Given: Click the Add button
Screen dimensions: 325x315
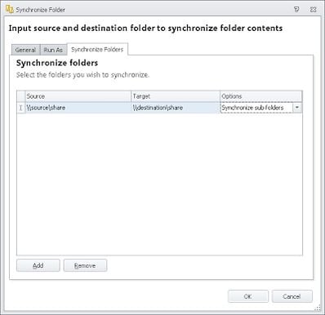Looking at the screenshot, I should (38, 265).
